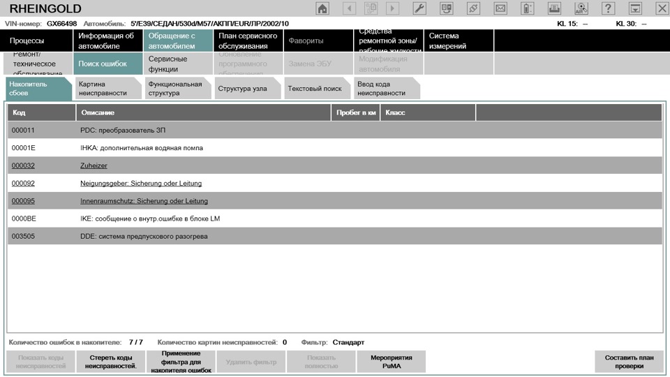The width and height of the screenshot is (670, 377).
Task: Select DDE система предпускового разогрева description
Action: [x=144, y=236]
